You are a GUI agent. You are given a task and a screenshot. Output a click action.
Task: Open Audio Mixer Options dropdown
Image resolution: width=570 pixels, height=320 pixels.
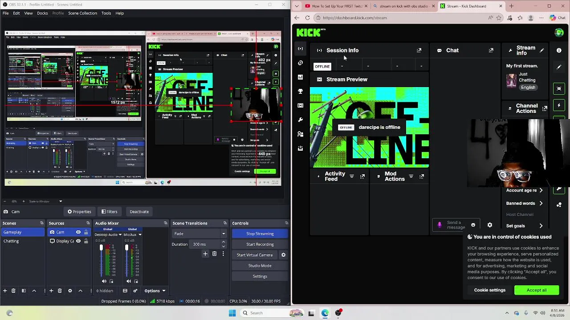[155, 291]
